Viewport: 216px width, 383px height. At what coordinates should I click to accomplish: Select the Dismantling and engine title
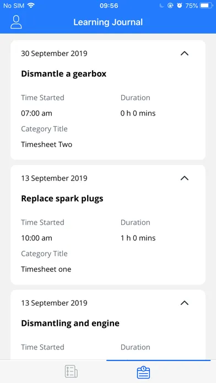[70, 324]
